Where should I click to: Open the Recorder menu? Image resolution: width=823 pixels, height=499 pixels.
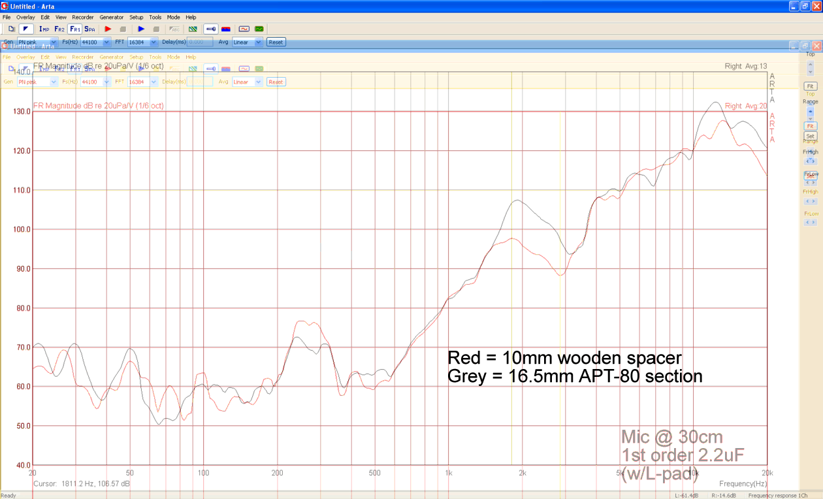[83, 17]
